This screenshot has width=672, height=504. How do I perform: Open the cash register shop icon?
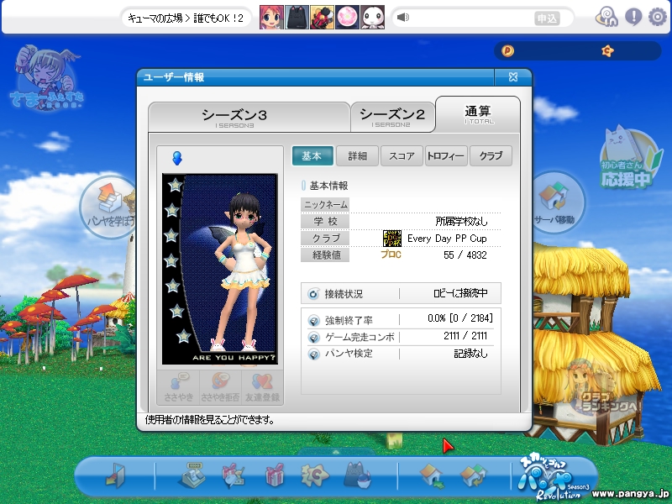[192, 475]
